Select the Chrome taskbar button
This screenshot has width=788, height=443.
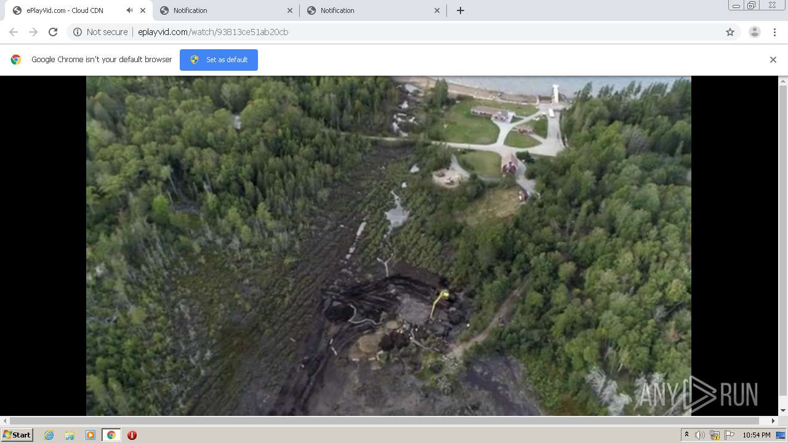[111, 435]
